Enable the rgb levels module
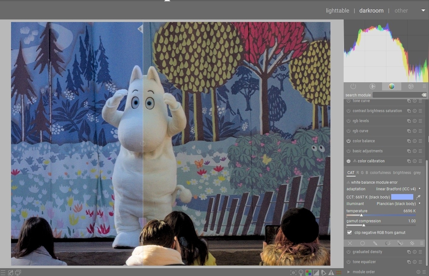 tap(349, 121)
